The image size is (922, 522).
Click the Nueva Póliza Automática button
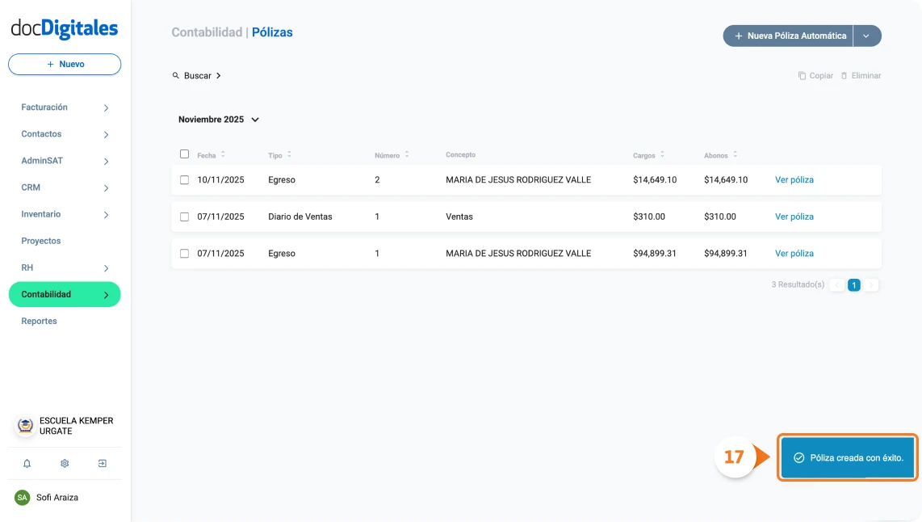(787, 36)
